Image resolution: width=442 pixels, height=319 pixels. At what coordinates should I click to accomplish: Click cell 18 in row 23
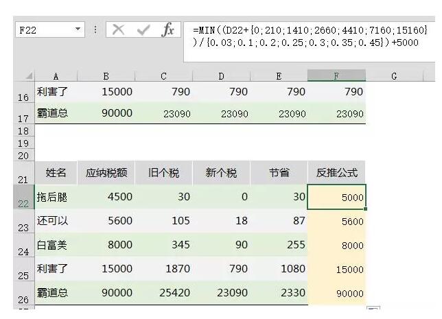coord(221,221)
